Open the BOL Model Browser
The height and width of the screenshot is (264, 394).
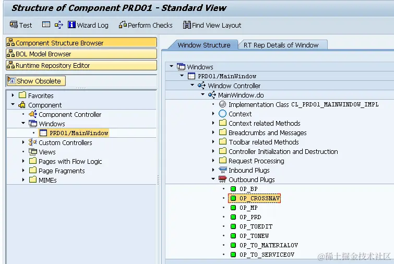[81, 54]
